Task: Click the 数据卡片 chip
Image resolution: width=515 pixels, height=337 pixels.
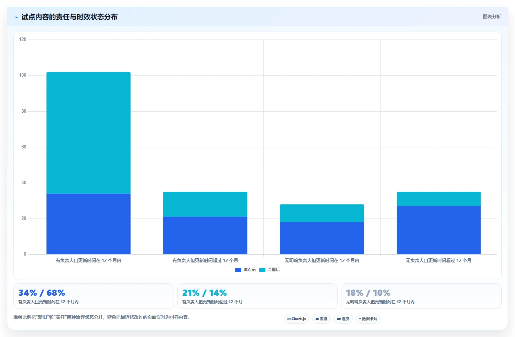Action: [368, 319]
